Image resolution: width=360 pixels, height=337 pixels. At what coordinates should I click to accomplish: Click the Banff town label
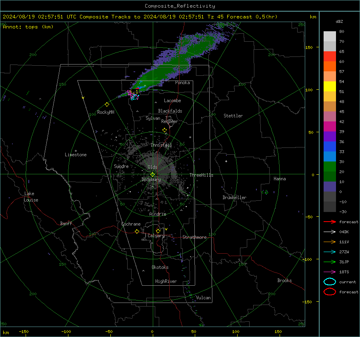[66, 223]
